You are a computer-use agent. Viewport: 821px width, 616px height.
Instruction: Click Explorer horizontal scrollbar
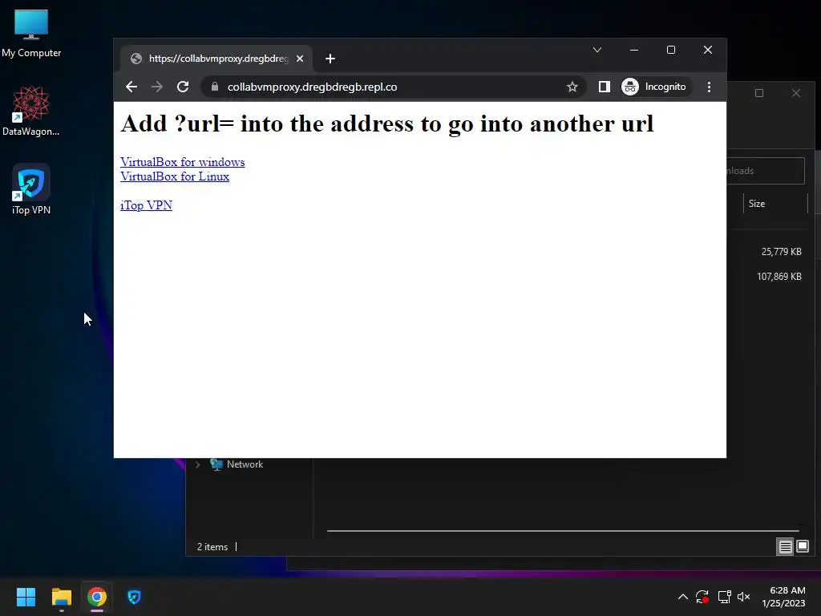click(563, 531)
